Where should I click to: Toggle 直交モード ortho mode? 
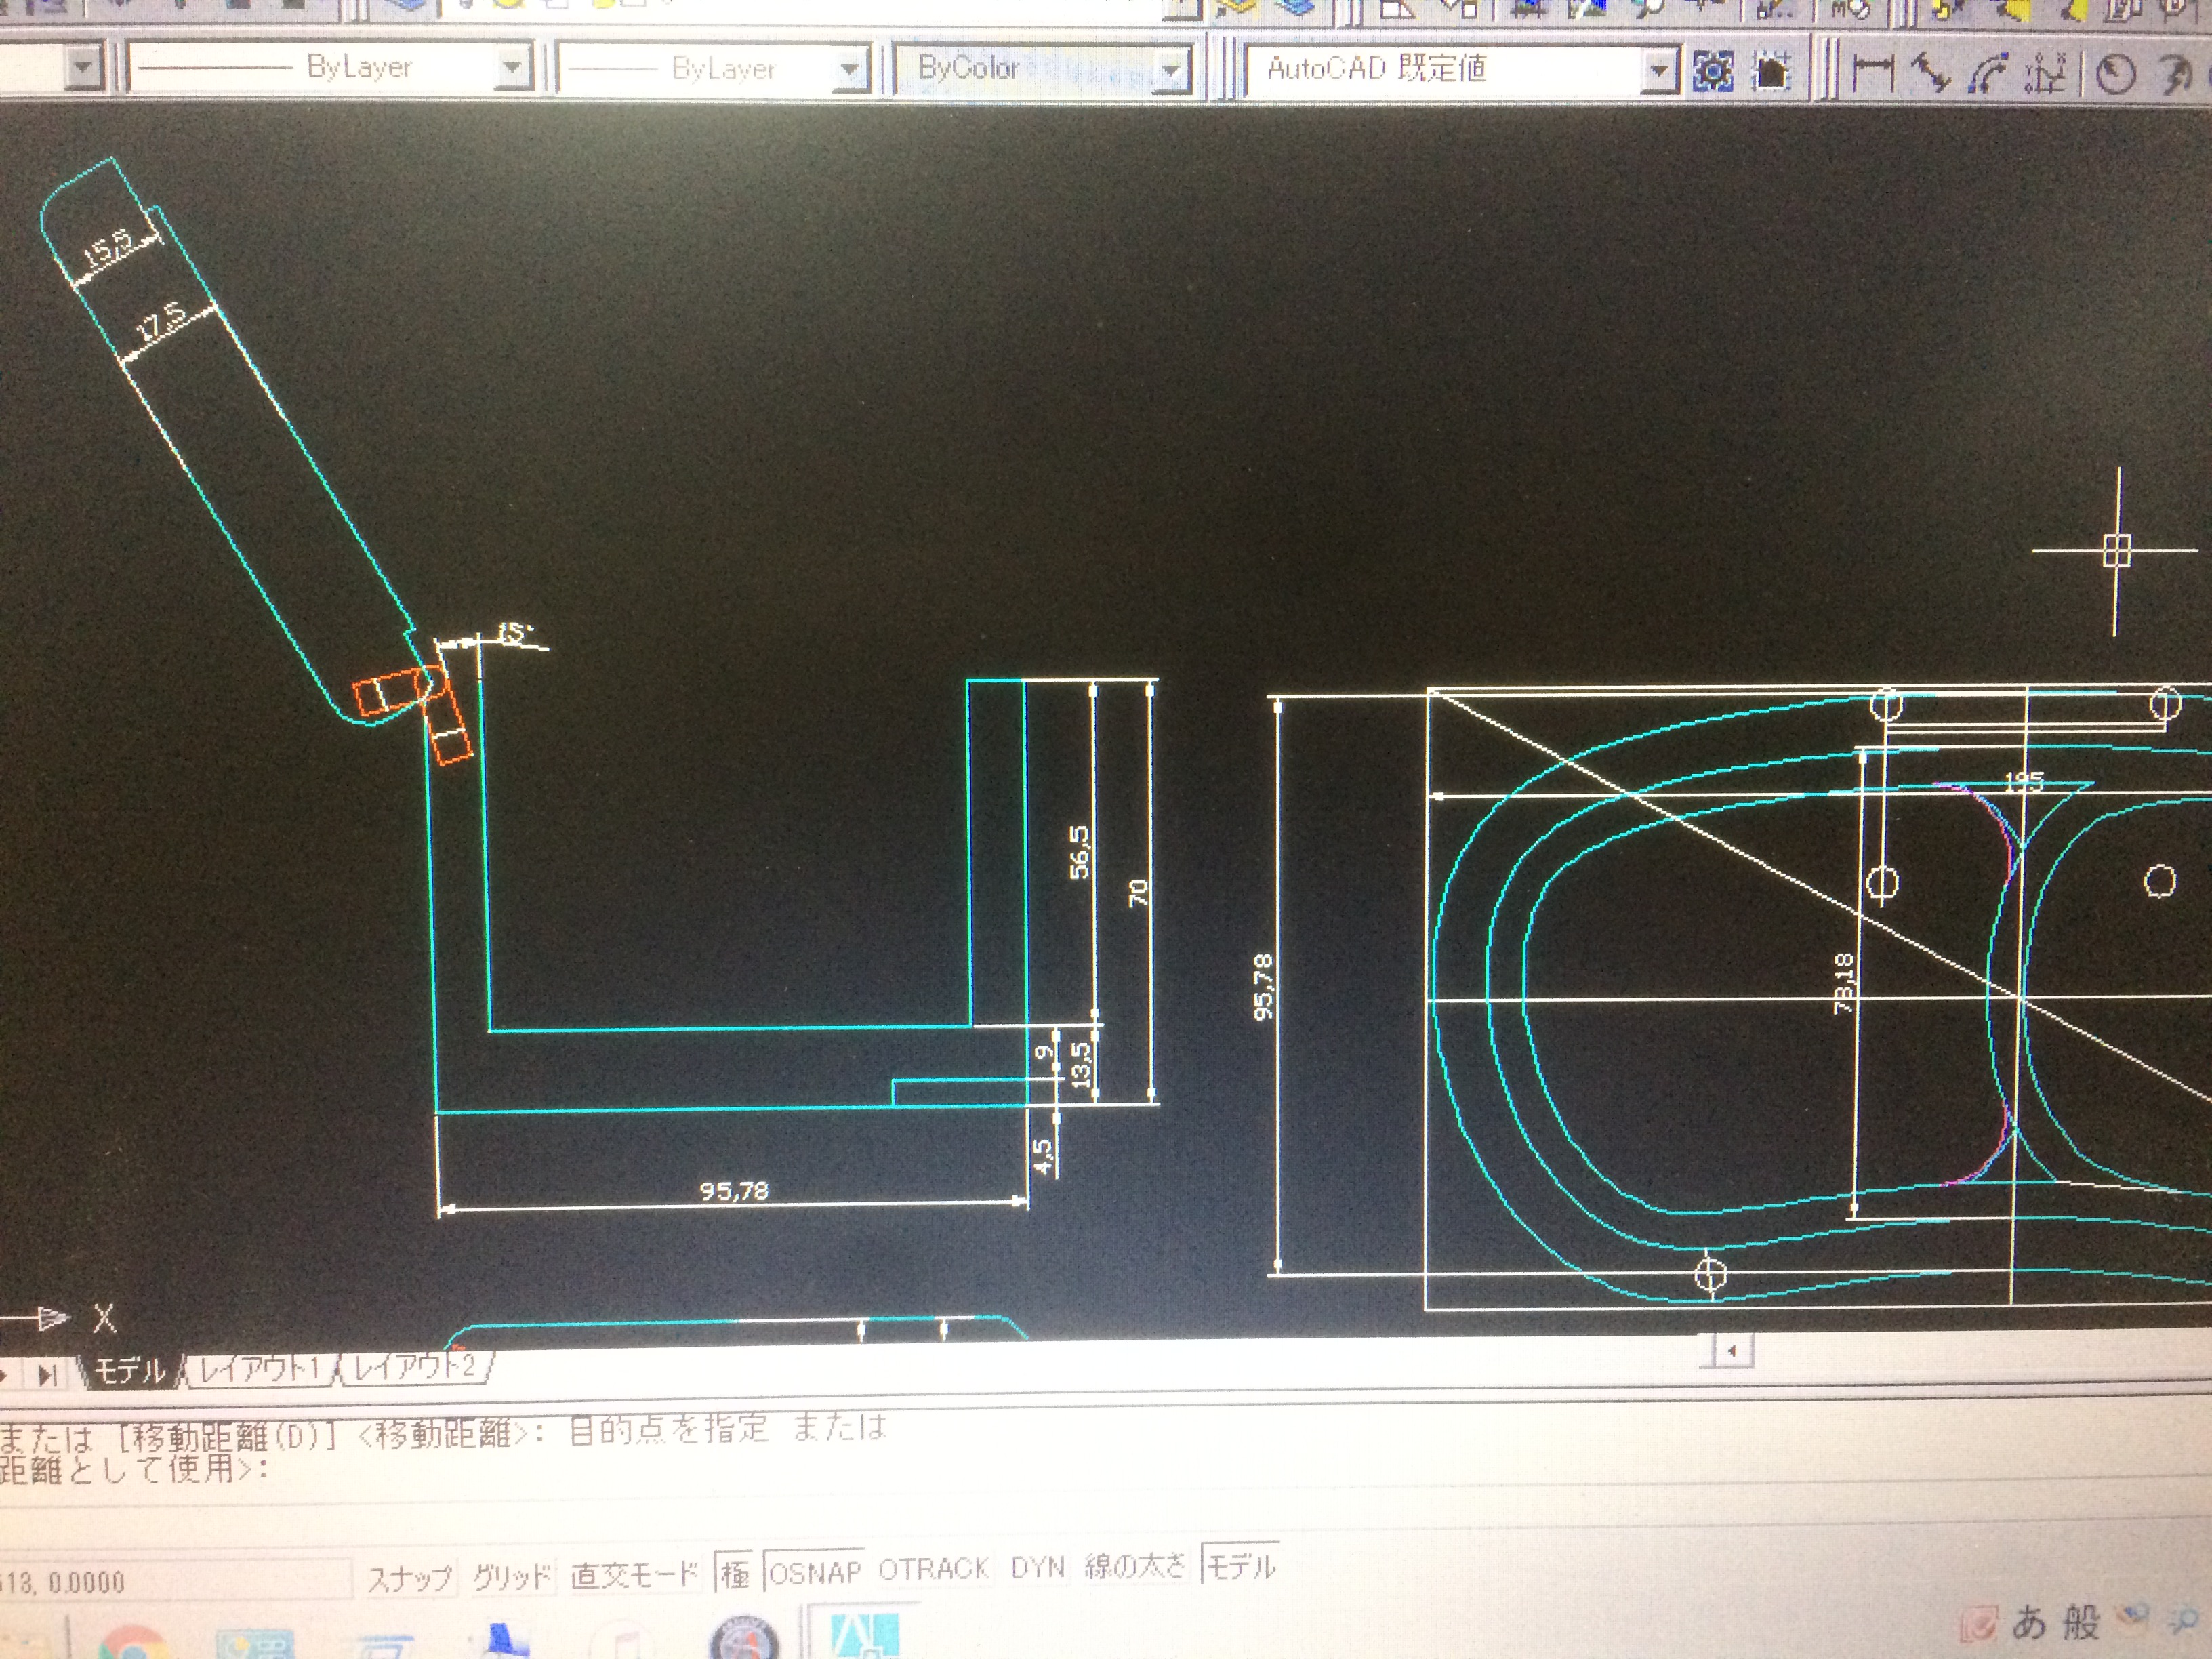tap(634, 1575)
